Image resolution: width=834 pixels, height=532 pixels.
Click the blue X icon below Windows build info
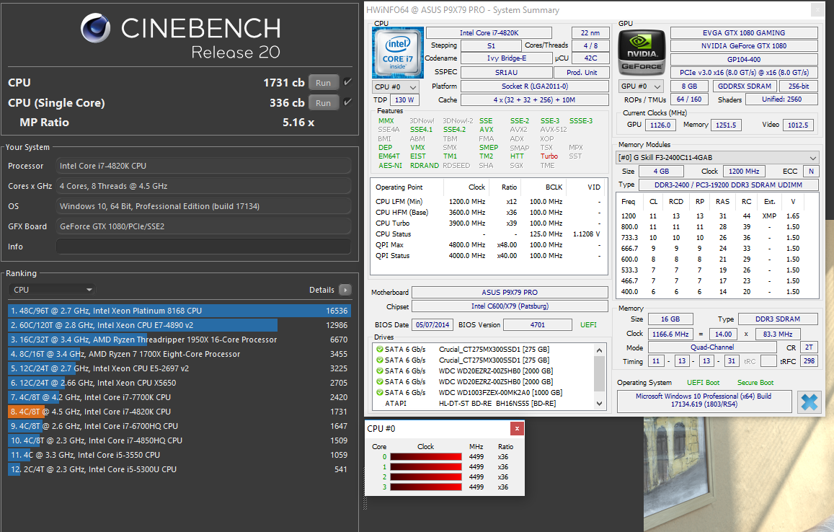click(809, 402)
